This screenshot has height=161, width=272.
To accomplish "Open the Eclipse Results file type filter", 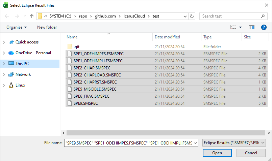I will tap(234, 143).
